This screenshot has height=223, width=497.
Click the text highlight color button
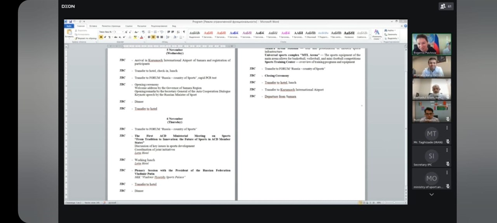click(x=135, y=37)
